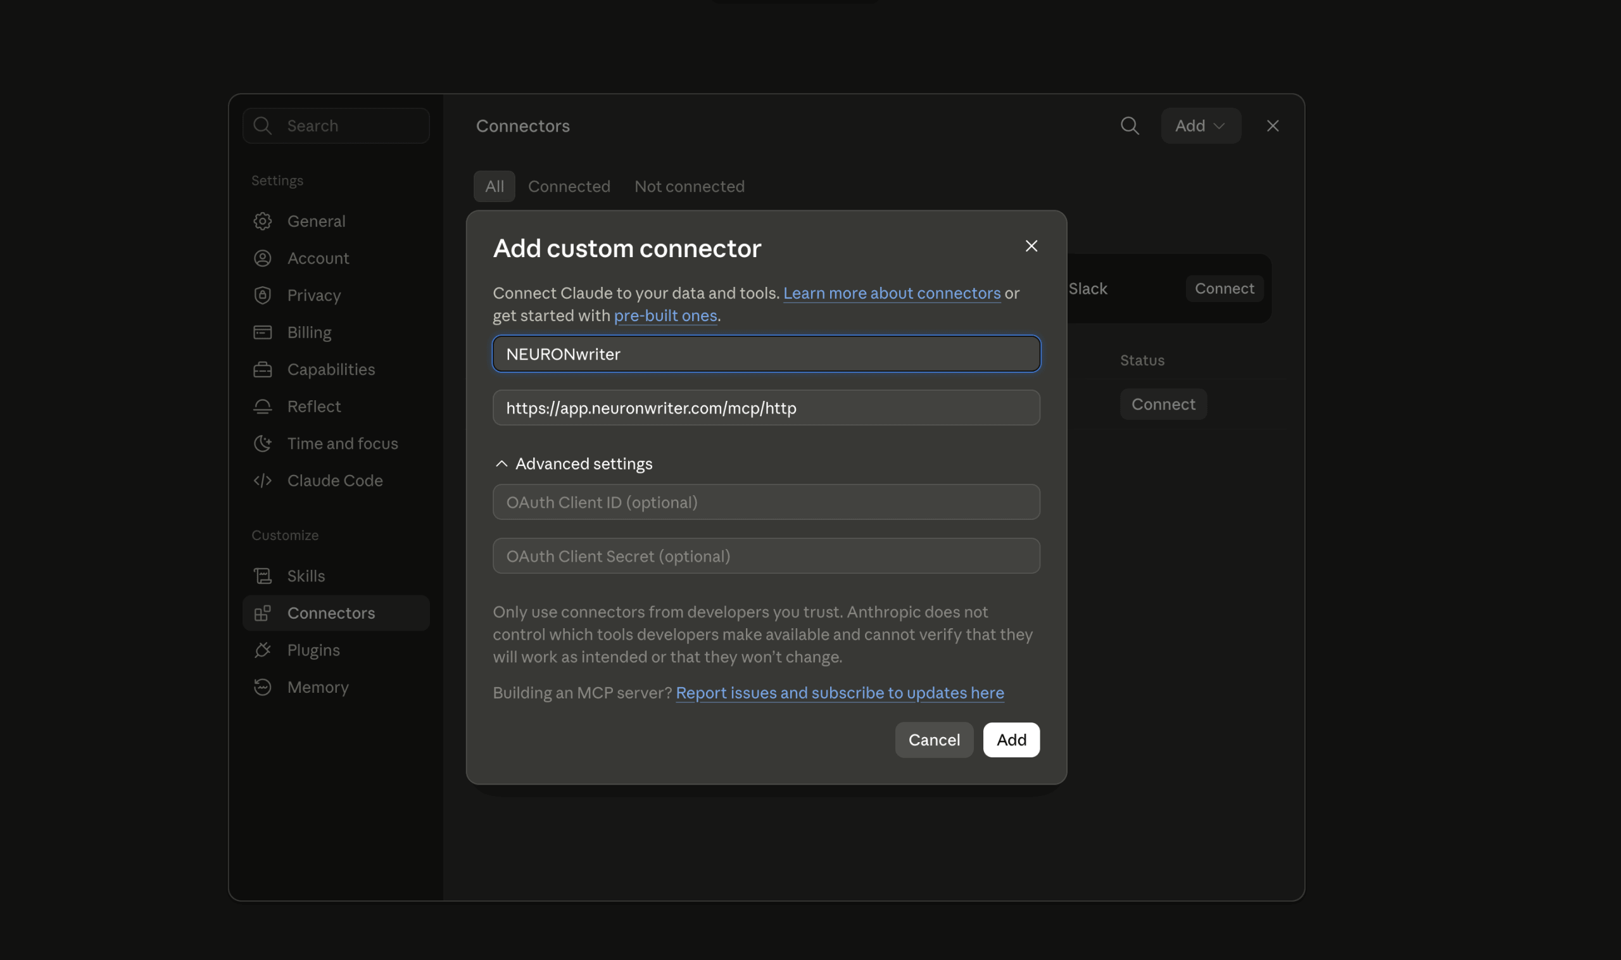Click the General gear icon in sidebar
This screenshot has height=960, width=1621.
tap(263, 221)
